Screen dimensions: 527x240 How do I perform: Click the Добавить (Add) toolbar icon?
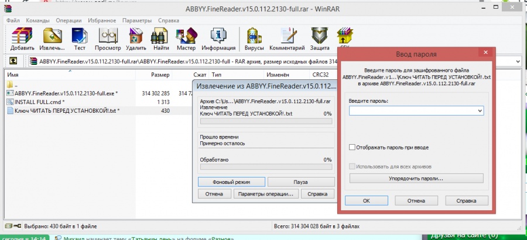[x=22, y=39]
